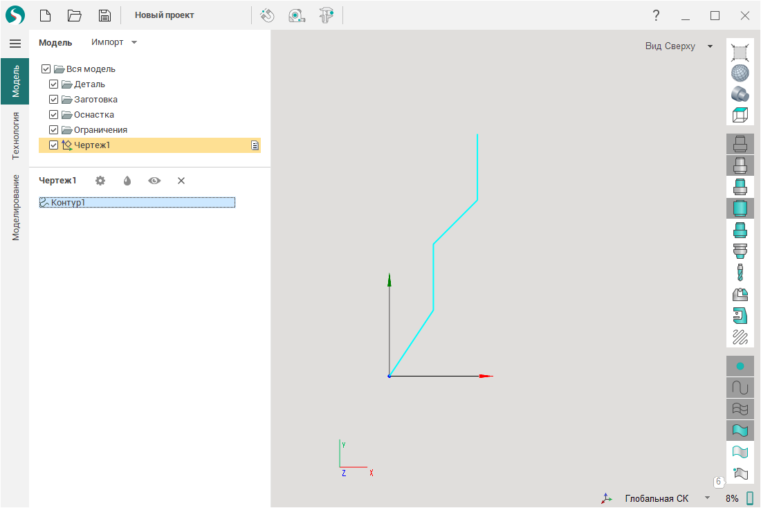Open the hamburger main menu

15,43
